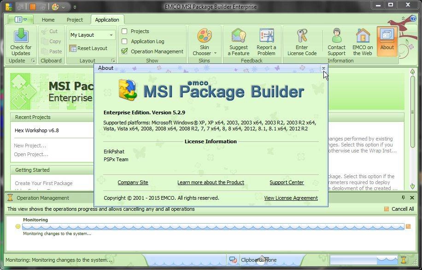Click Report a Problem

click(x=266, y=42)
